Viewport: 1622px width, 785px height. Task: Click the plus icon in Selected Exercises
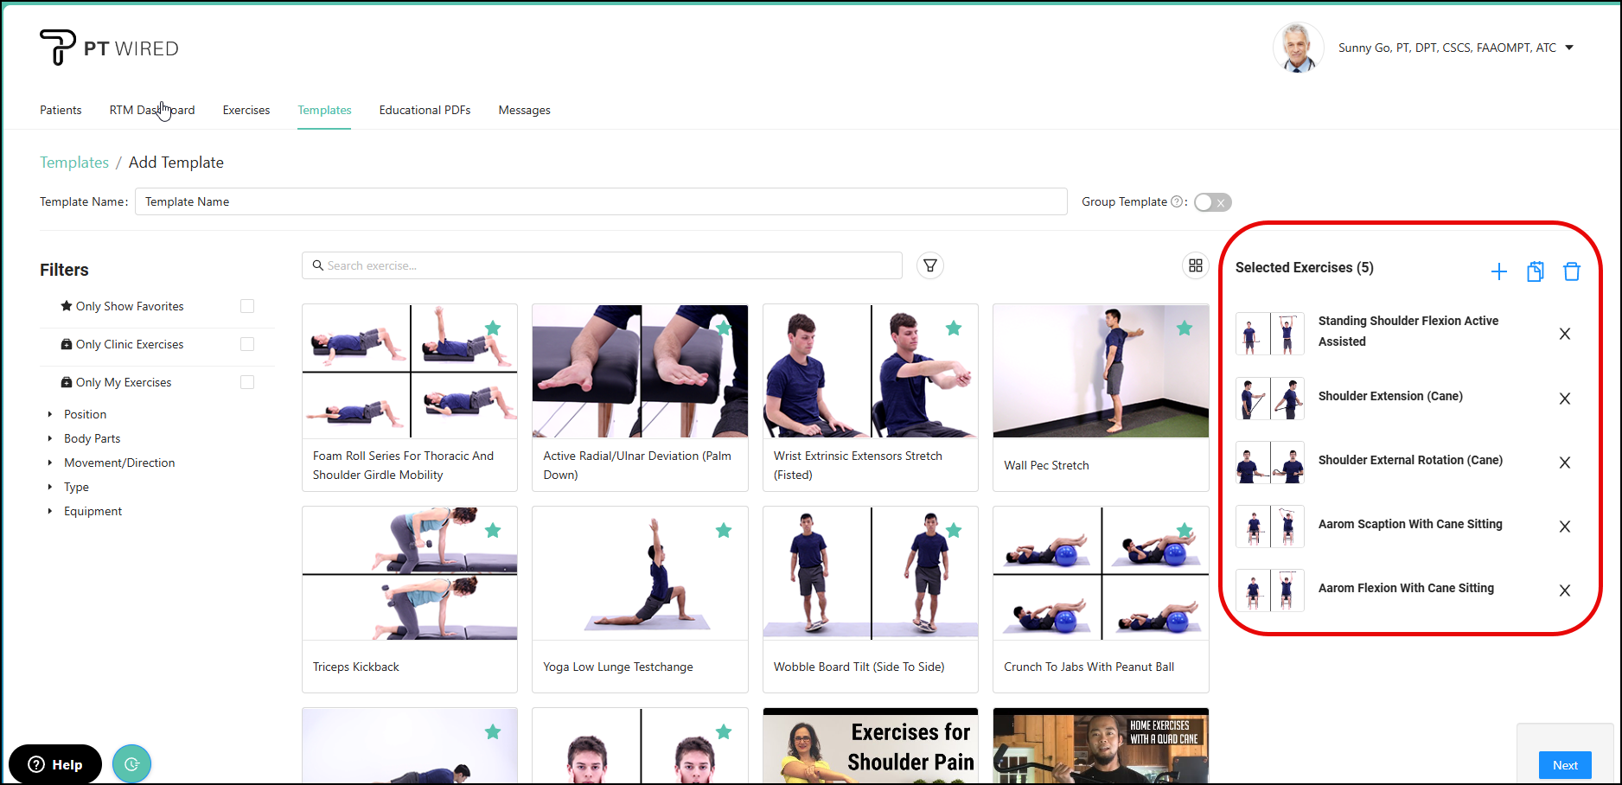pyautogui.click(x=1498, y=271)
